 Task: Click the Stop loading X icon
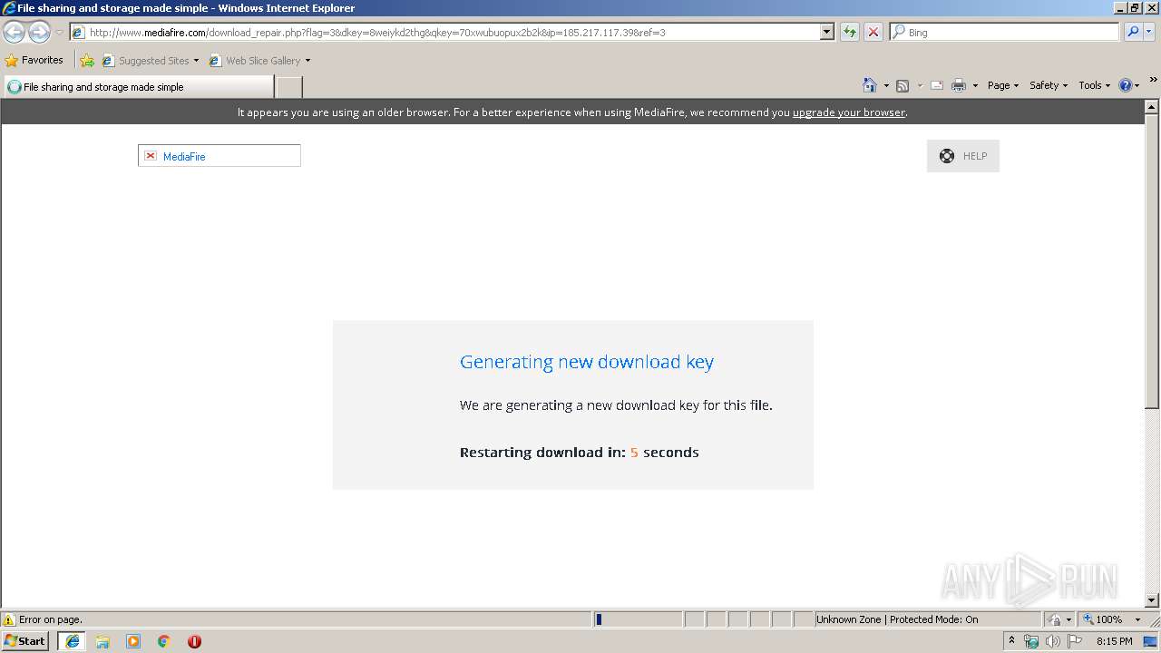coord(873,33)
